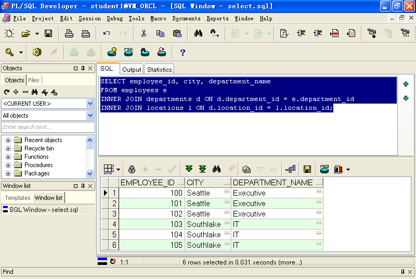Open the All objects filter dropdown
Viewport: 416px width, 279px height.
pyautogui.click(x=90, y=116)
